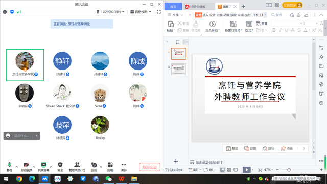Click the zoom slider handle
This screenshot has width=327, height=184.
tap(289, 170)
